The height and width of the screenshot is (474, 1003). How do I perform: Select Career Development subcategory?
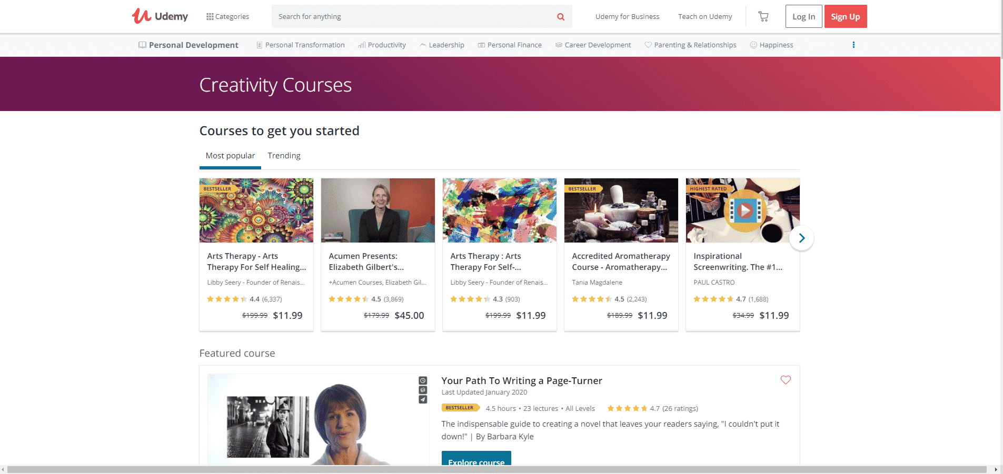coord(593,45)
